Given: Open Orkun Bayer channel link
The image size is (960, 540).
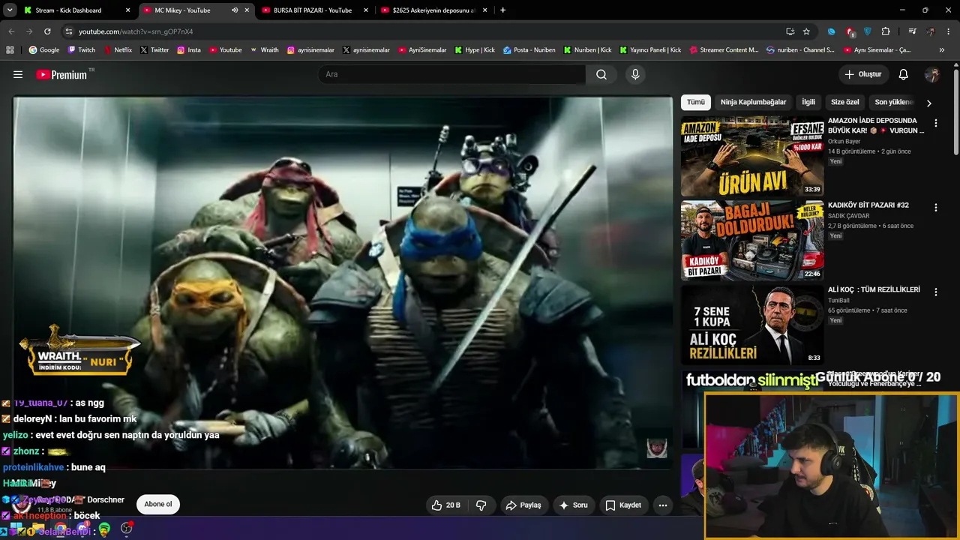Looking at the screenshot, I should point(844,141).
